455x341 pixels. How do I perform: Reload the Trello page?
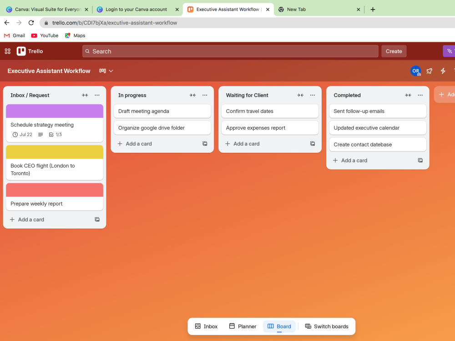[x=31, y=23]
